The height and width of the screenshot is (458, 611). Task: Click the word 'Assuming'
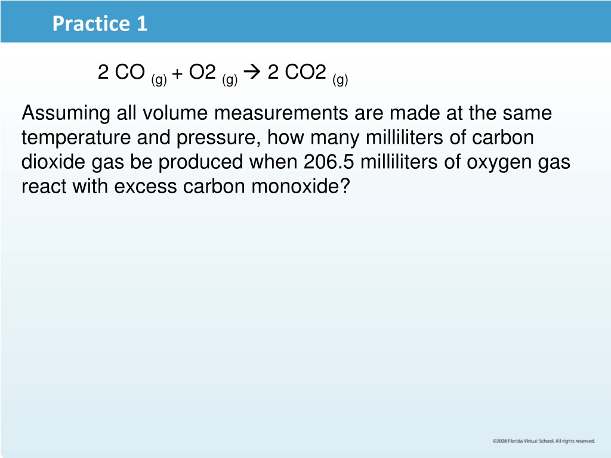coord(66,114)
